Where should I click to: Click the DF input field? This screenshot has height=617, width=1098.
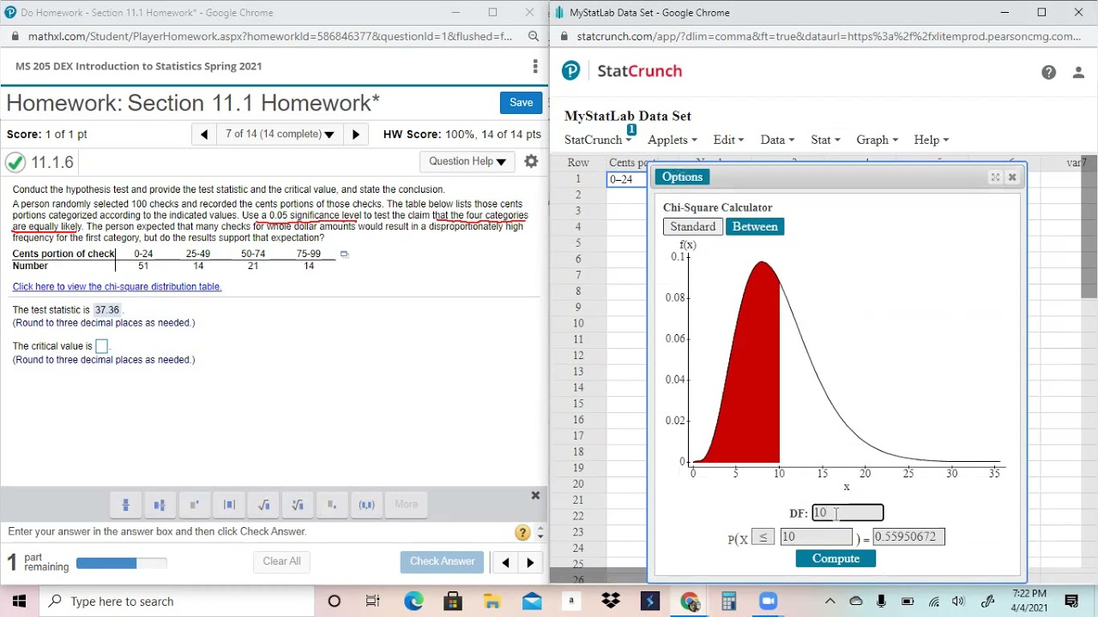pos(848,513)
